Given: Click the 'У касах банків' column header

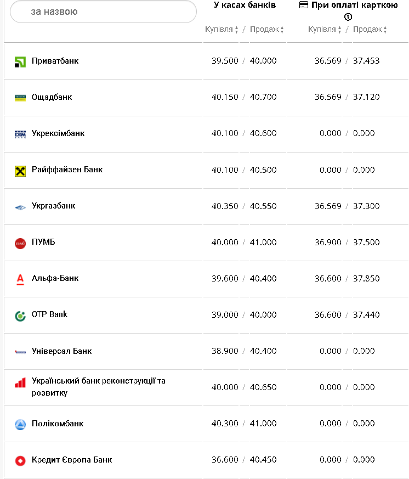Looking at the screenshot, I should pos(245,5).
